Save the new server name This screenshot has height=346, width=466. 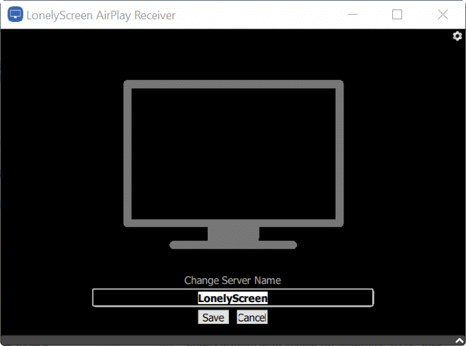214,317
